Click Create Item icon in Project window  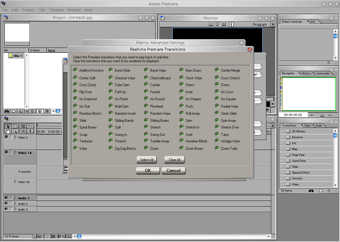click(x=21, y=111)
